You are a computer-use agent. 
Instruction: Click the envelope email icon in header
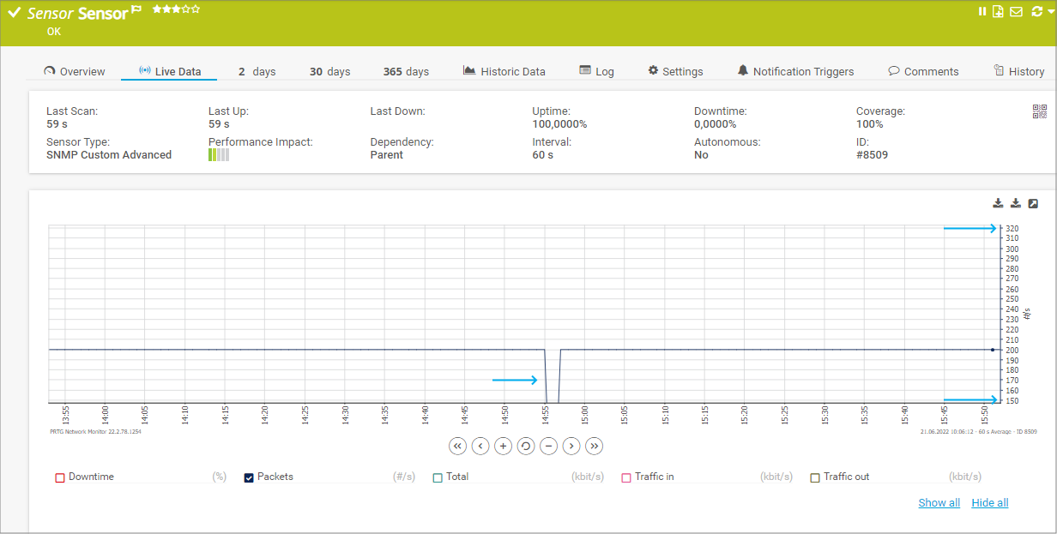coord(1016,11)
